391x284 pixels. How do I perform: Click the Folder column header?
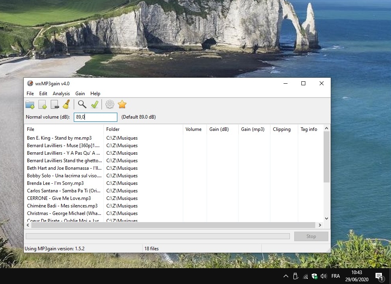143,129
